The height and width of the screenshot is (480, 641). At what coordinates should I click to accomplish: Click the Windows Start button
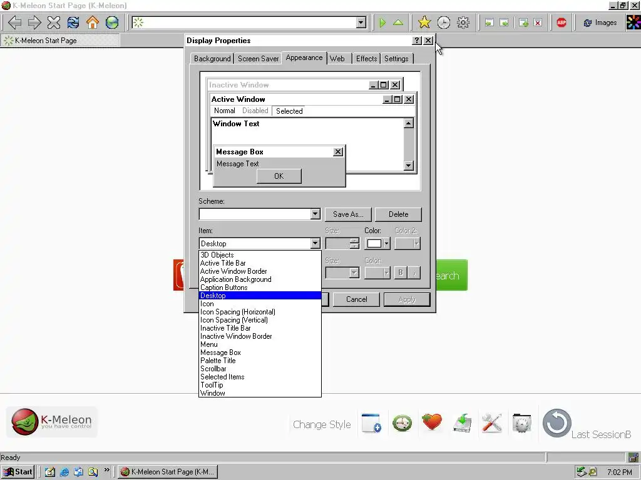(18, 472)
